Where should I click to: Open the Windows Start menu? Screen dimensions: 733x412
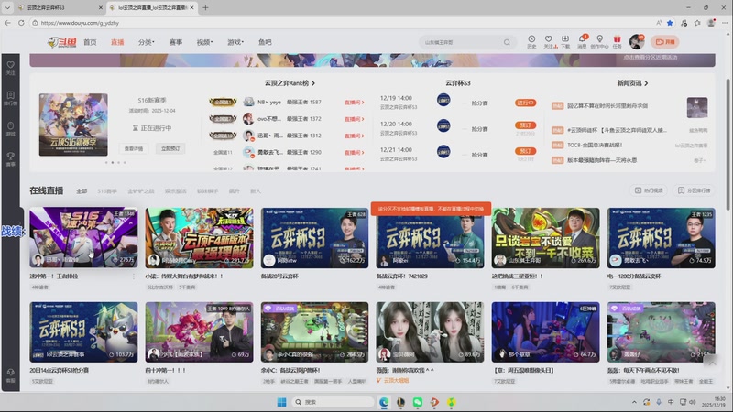[281, 402]
